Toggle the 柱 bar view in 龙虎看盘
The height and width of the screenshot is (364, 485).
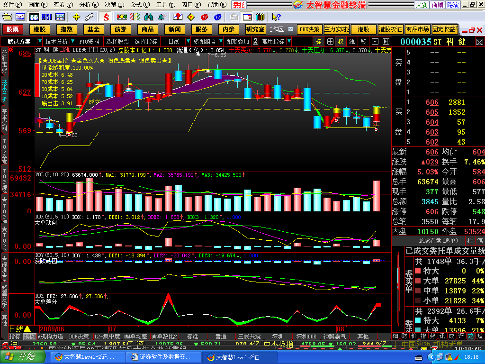coord(470,240)
